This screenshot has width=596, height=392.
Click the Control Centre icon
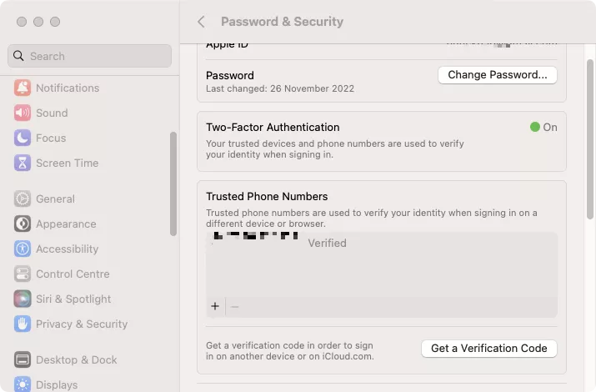(23, 274)
